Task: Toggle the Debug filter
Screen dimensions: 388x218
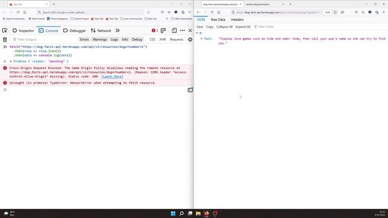Action: point(137,39)
